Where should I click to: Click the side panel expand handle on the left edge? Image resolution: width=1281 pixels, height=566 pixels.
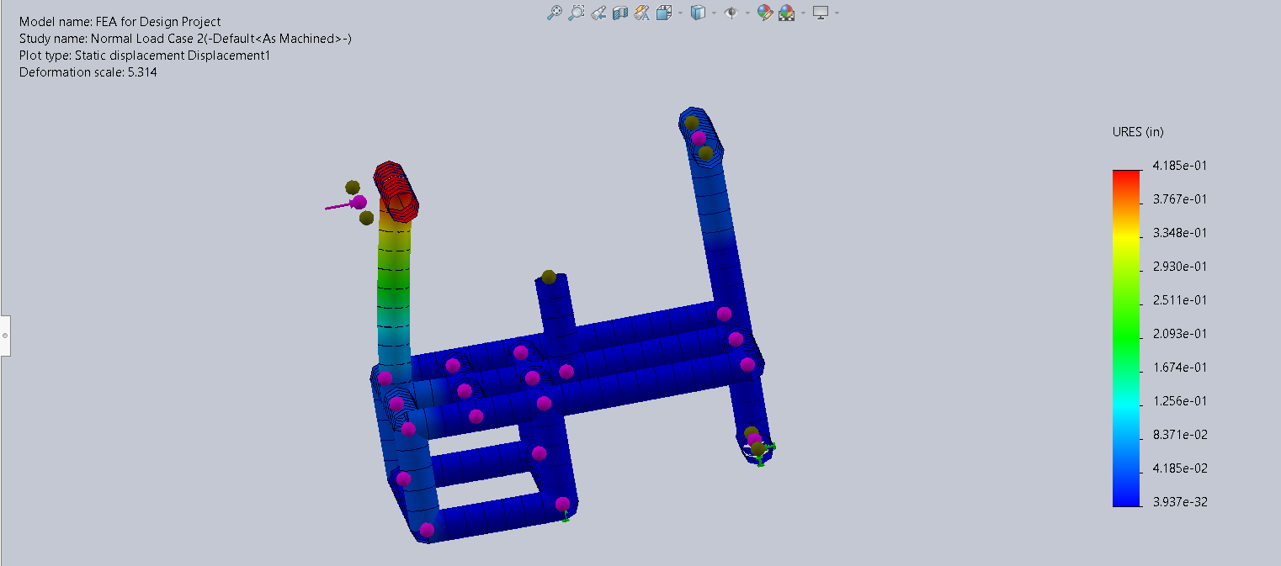click(5, 336)
